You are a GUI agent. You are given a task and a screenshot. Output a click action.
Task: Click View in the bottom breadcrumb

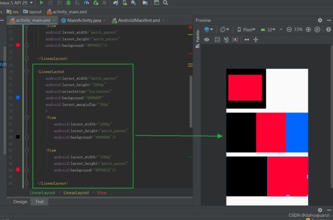point(102,193)
